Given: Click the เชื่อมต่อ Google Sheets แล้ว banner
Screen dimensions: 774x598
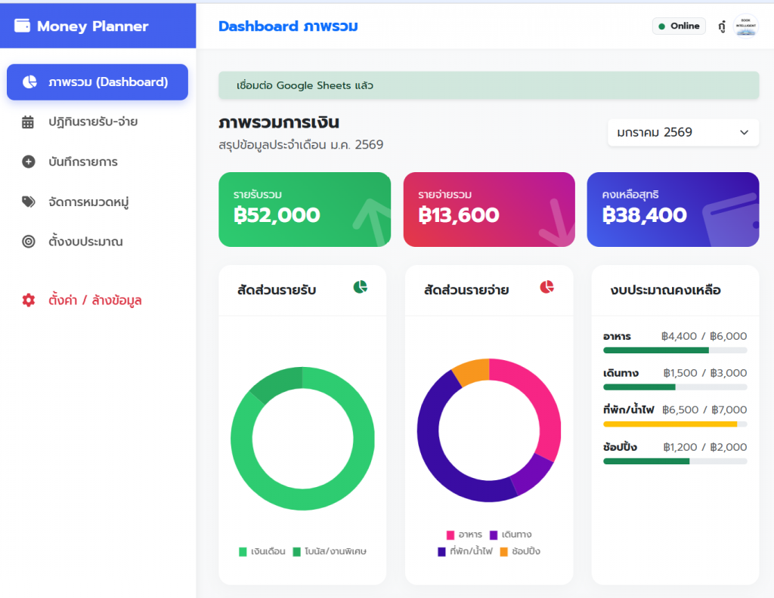Looking at the screenshot, I should [488, 86].
